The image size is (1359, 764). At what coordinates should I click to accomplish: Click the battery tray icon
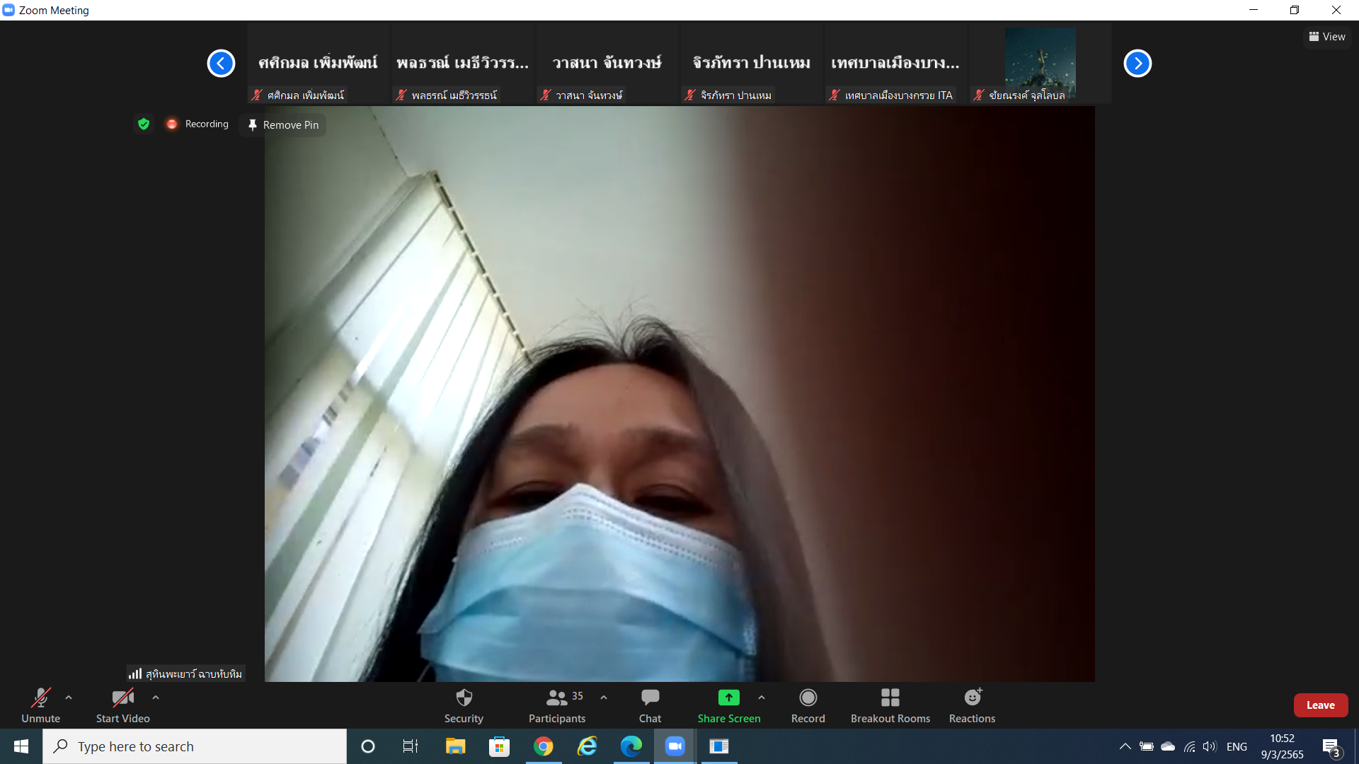pos(1147,746)
